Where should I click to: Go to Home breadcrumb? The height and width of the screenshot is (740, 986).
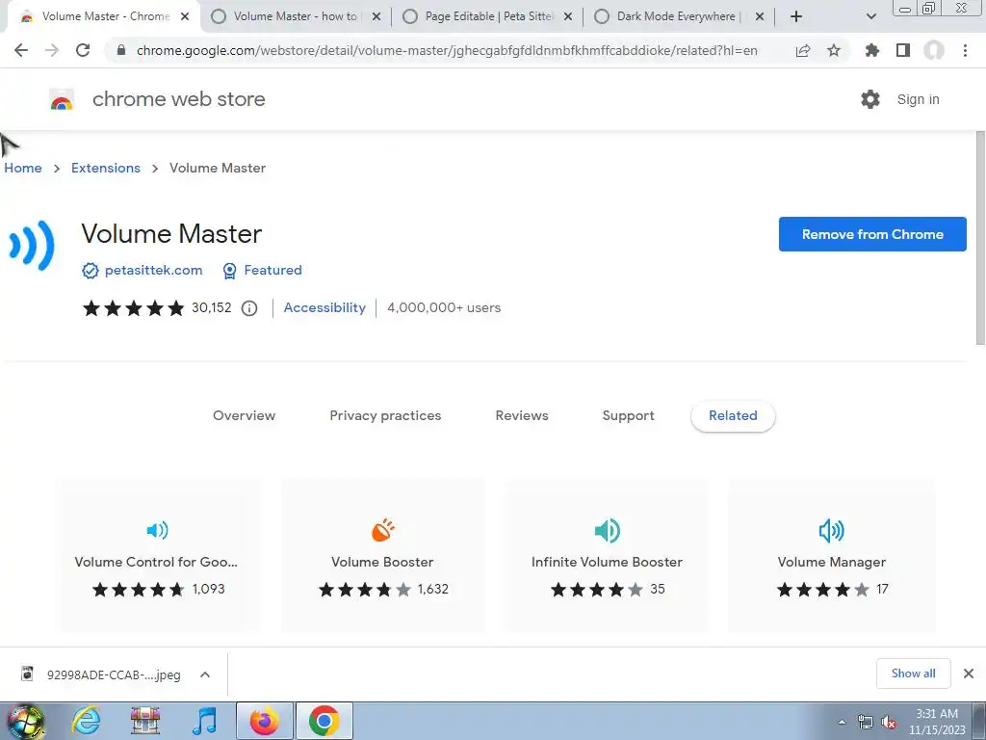pyautogui.click(x=23, y=168)
